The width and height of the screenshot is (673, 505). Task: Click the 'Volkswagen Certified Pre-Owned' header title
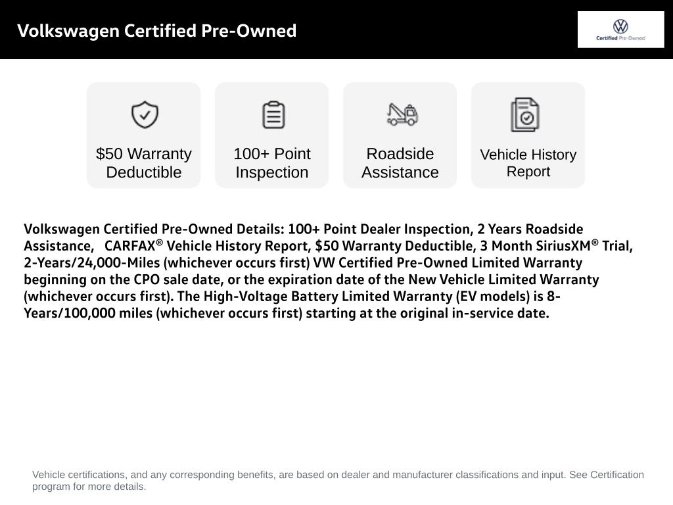[156, 31]
